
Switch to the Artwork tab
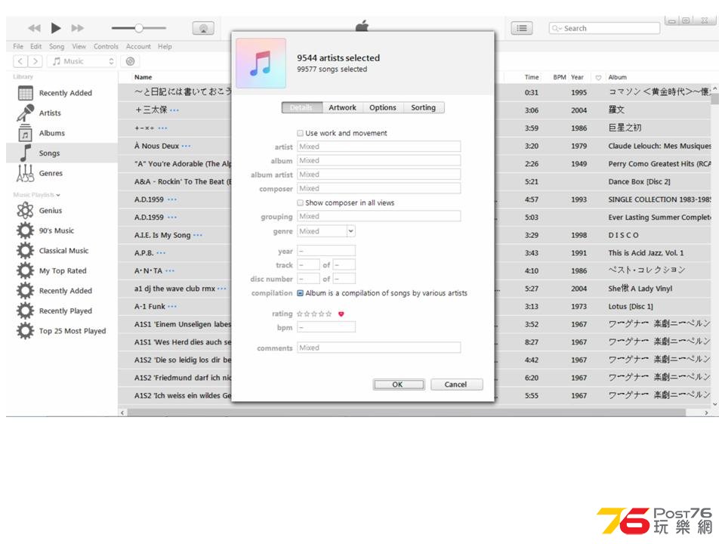pos(343,107)
